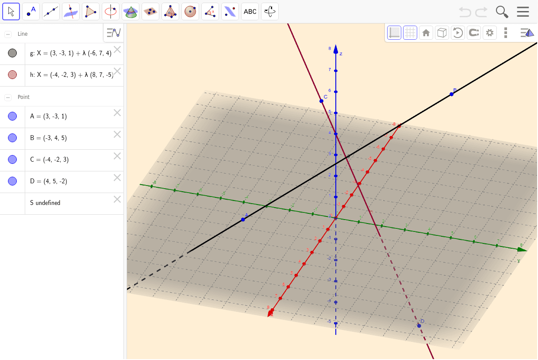Undo the last action
Image resolution: width=538 pixels, height=360 pixels.
465,11
